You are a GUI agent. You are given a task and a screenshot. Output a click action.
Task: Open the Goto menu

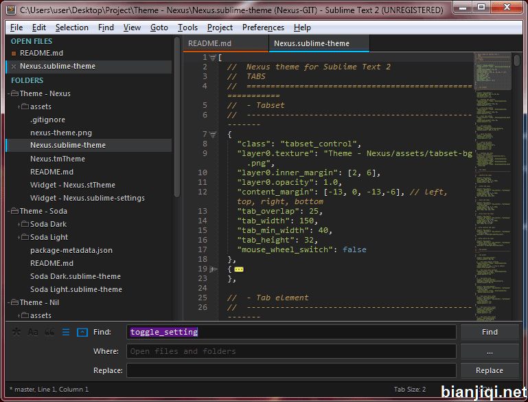click(159, 27)
